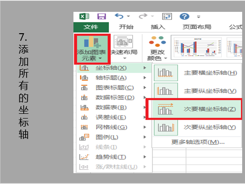
Task: Open the 趋势线(T) menu entry
Action: tap(114, 157)
